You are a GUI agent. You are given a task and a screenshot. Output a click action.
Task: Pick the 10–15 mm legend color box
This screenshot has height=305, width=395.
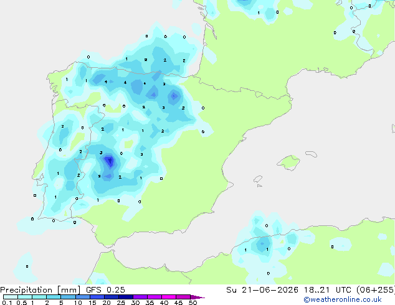click(82, 297)
